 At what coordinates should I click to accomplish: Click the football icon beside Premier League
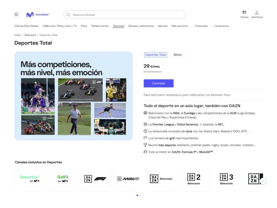(146, 124)
